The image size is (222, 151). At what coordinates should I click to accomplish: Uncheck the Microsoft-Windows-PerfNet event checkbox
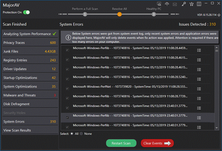point(67,89)
